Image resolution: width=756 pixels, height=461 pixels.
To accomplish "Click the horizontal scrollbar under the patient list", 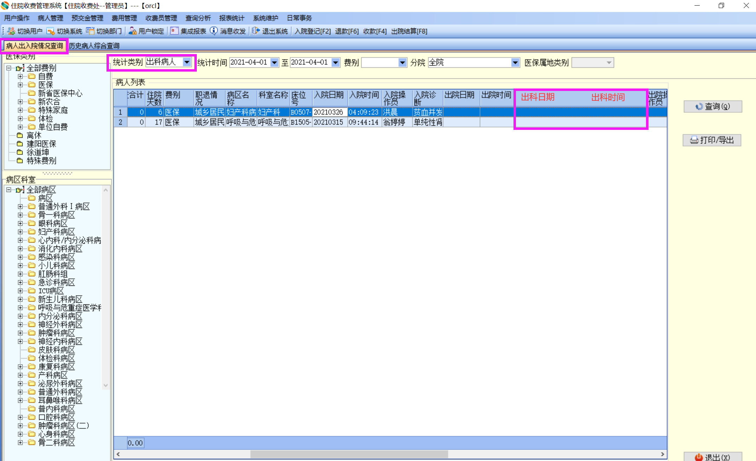I will click(349, 454).
